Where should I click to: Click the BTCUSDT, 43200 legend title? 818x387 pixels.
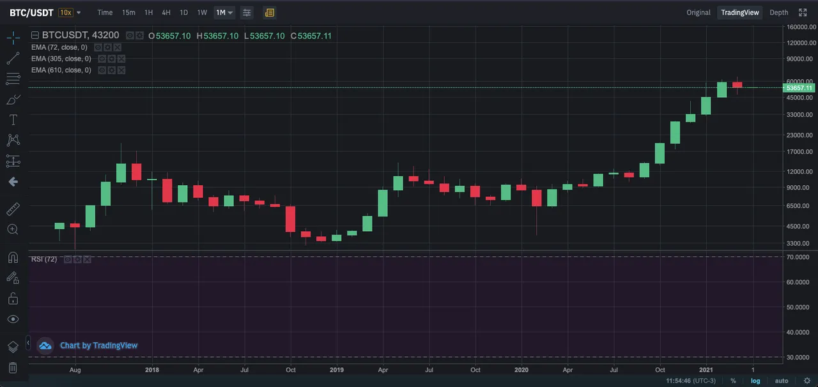point(81,36)
